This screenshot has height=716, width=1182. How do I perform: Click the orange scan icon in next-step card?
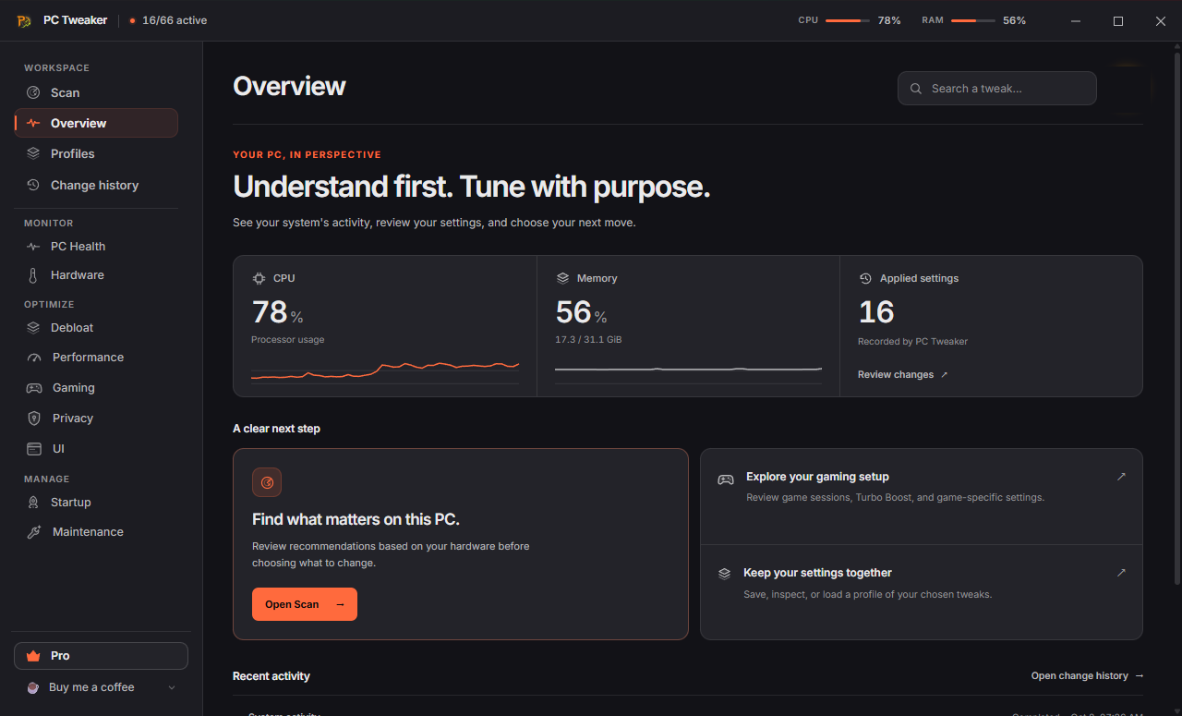pos(267,482)
